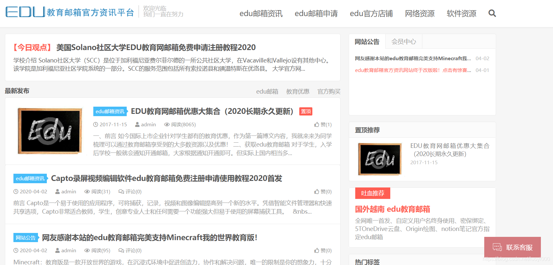Like the Minecraft post thumbs-up 赞(0)
This screenshot has width=553, height=265.
click(323, 251)
